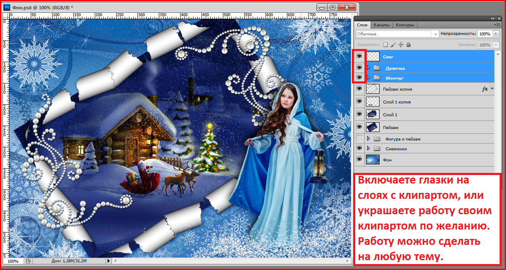
Task: Click the Photoshop Ps icon in title bar
Action: tap(7, 7)
